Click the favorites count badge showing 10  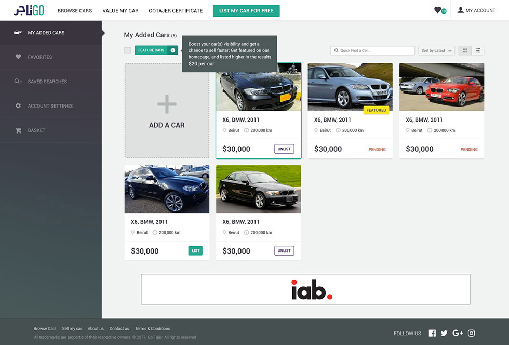click(x=444, y=11)
